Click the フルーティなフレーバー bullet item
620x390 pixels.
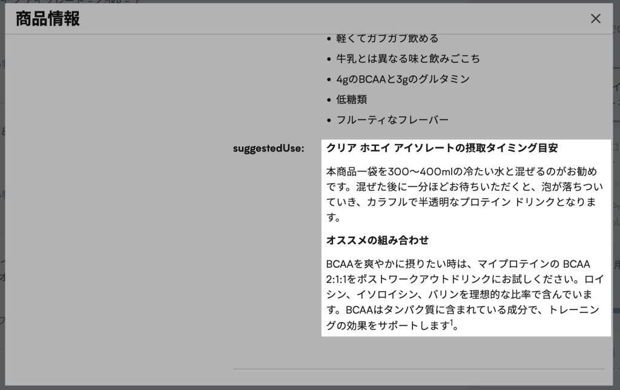click(x=392, y=120)
